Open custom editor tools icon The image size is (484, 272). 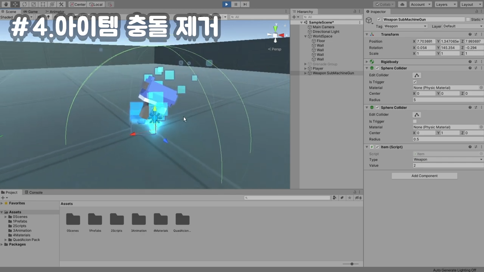[x=61, y=4]
